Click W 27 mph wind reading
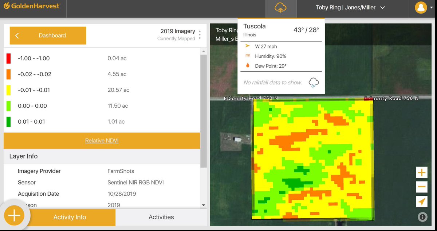Screen dimensions: 437x231 266,47
